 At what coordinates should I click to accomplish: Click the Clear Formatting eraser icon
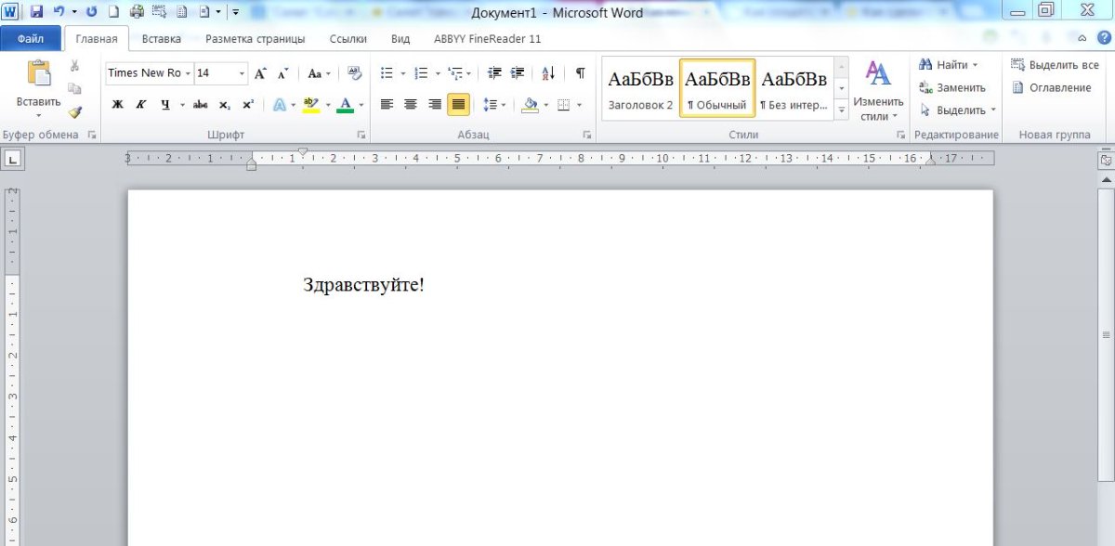coord(354,73)
